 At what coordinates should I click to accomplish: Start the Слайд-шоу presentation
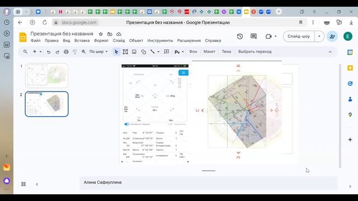[299, 36]
